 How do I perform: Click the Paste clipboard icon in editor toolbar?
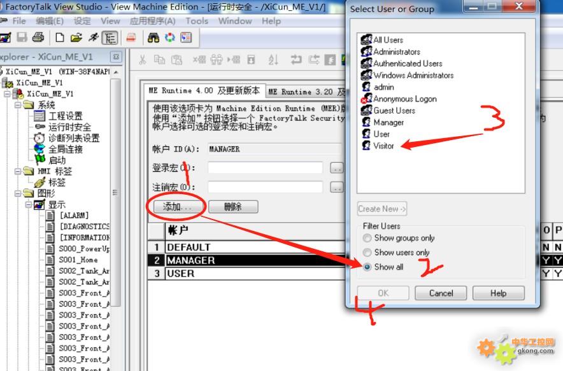(176, 60)
